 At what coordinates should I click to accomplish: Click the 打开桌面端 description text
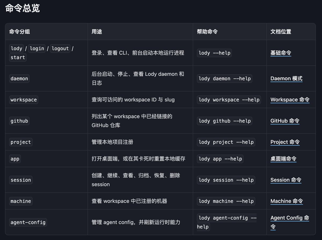[x=138, y=159]
